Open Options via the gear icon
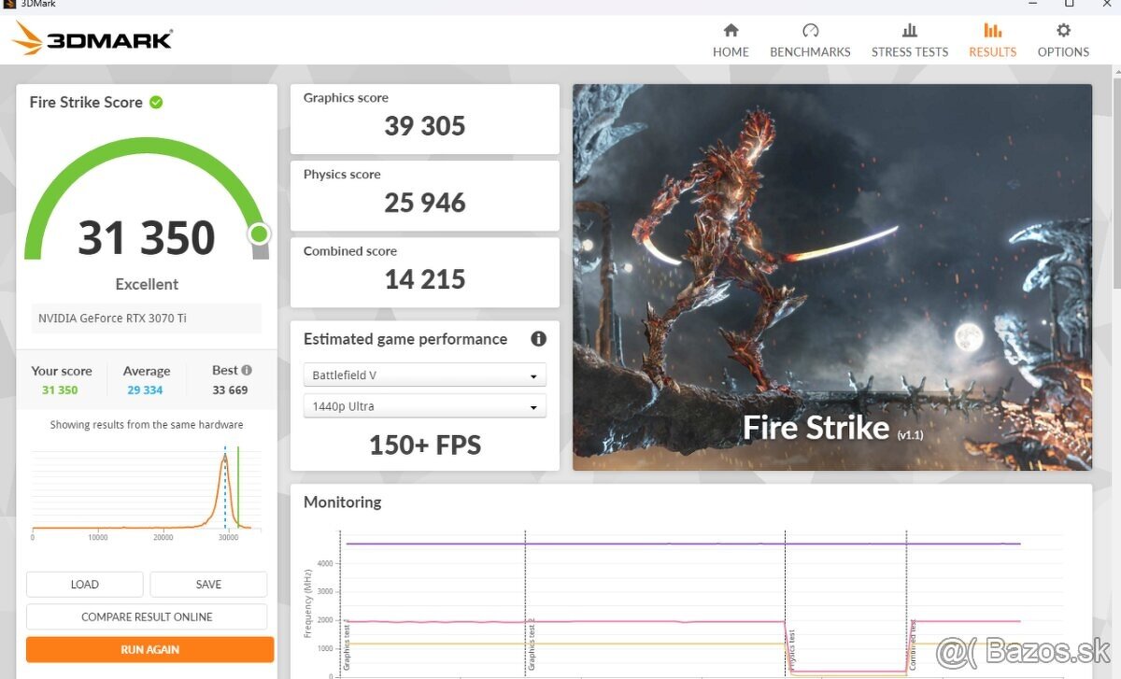This screenshot has width=1121, height=679. point(1063,31)
